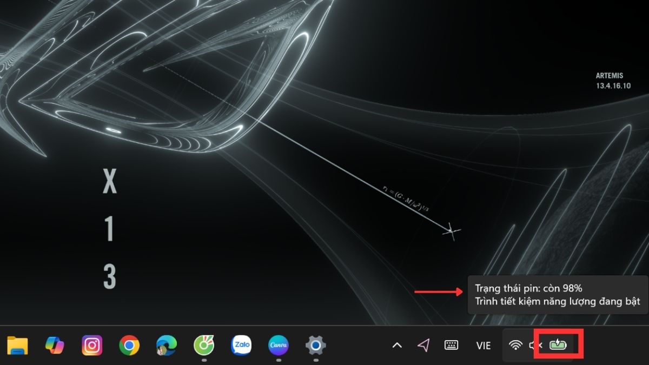
Task: Click the location arrow tray icon
Action: click(424, 345)
